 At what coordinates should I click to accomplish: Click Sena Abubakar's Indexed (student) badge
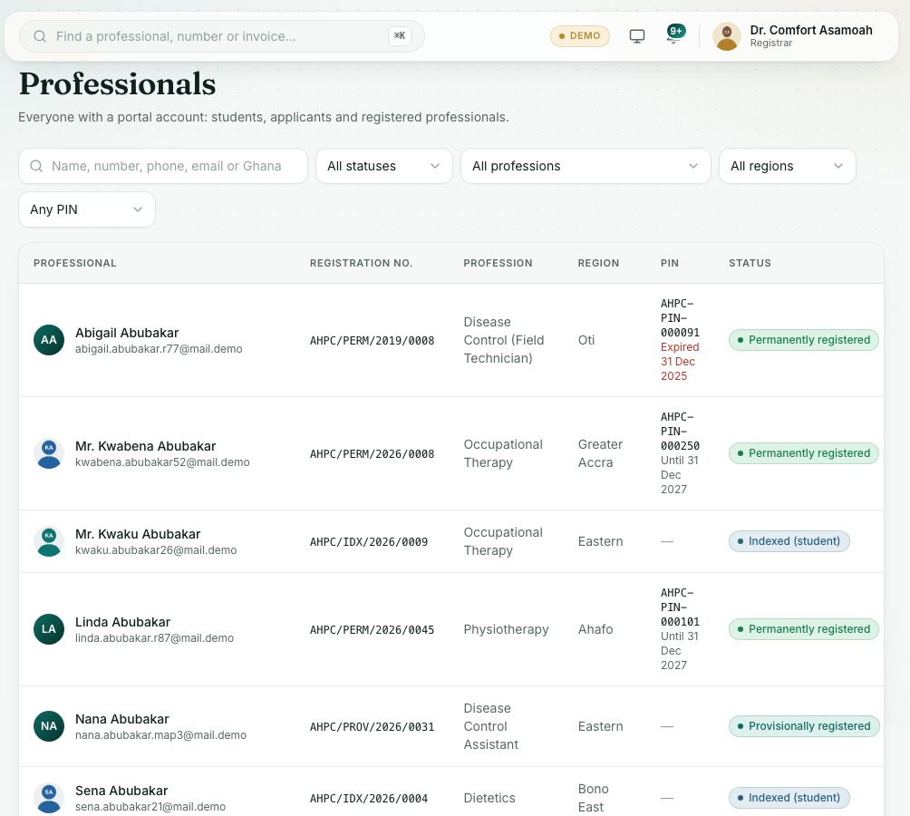click(789, 798)
